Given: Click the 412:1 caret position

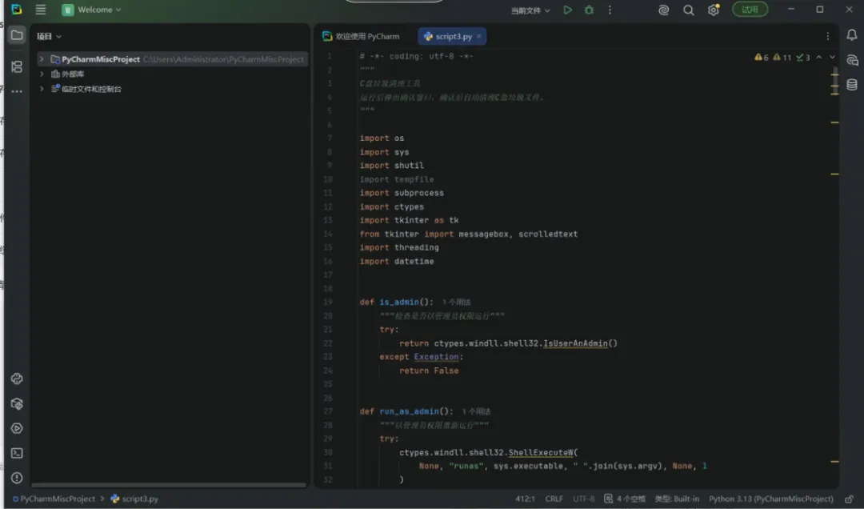Looking at the screenshot, I should pos(525,499).
